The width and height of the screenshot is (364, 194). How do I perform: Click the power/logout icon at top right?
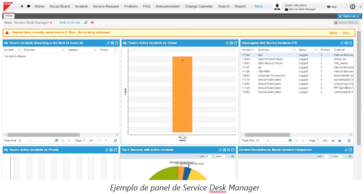353,7
